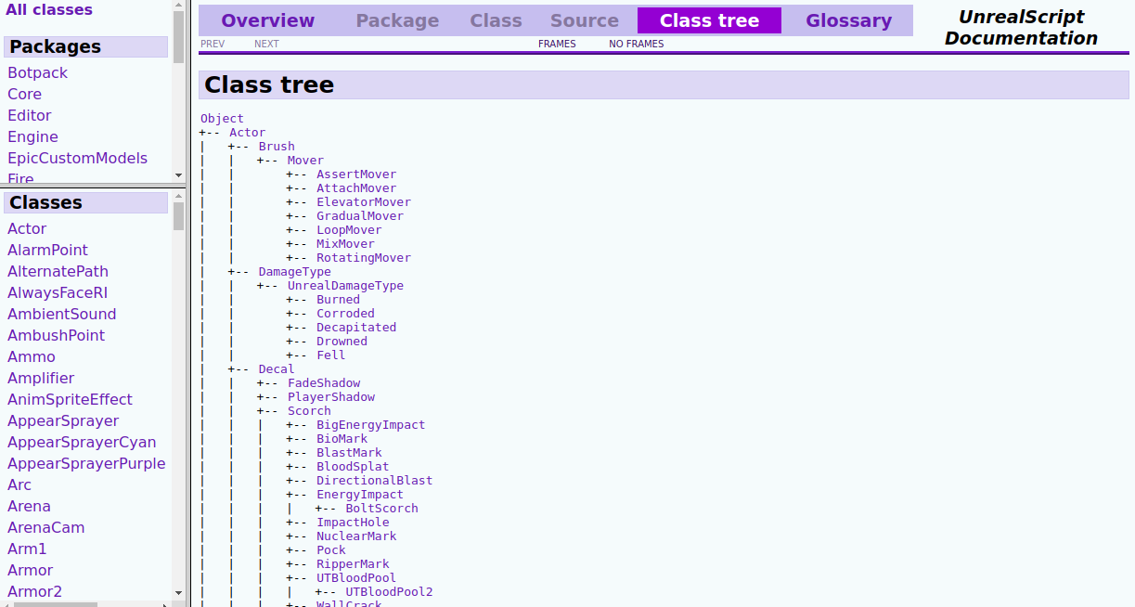The height and width of the screenshot is (607, 1135).
Task: Open Decapitated tree entry
Action: tap(356, 327)
